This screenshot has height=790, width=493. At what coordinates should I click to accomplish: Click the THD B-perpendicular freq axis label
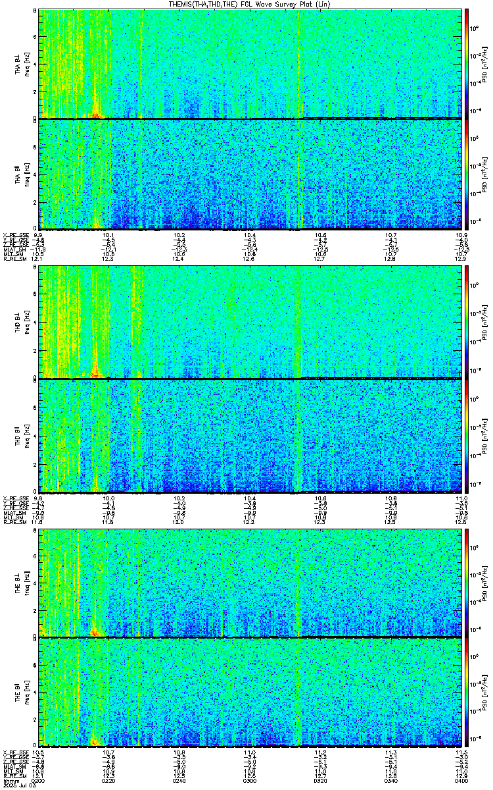point(26,323)
